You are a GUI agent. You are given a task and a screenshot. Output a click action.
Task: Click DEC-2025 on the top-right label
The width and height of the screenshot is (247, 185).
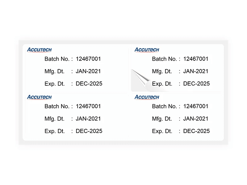196,84
